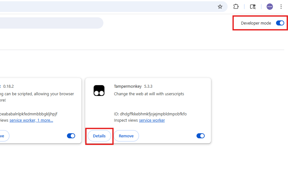Open the Extensions puzzle-piece menu
The height and width of the screenshot is (171, 288).
[236, 7]
